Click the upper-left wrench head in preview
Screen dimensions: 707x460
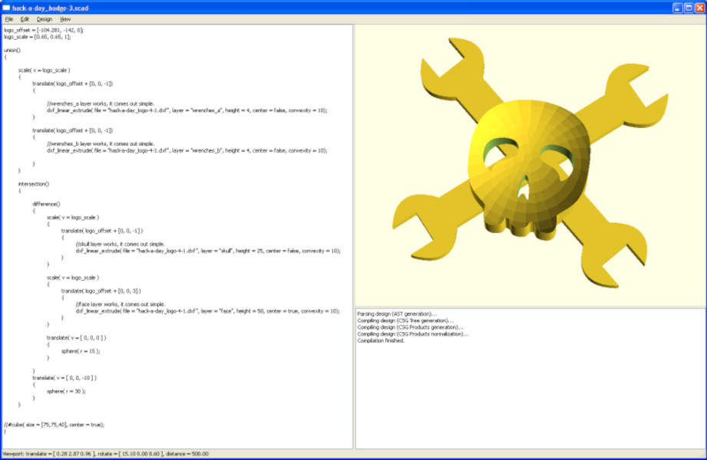pos(444,60)
